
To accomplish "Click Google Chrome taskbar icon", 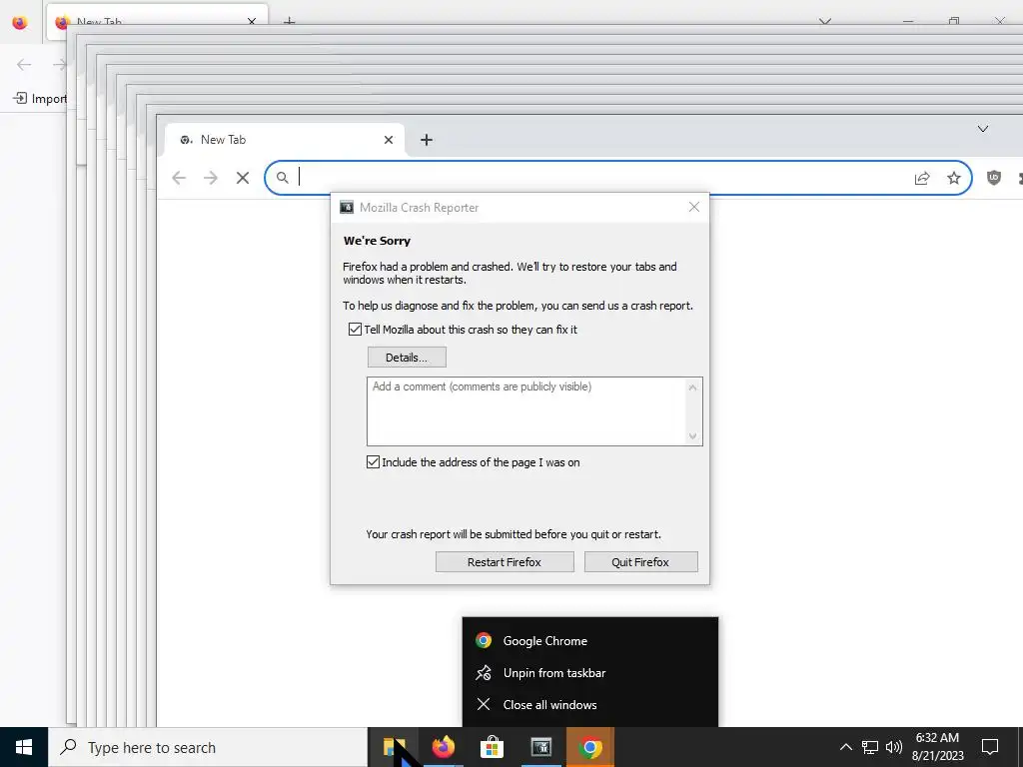I will pos(589,747).
